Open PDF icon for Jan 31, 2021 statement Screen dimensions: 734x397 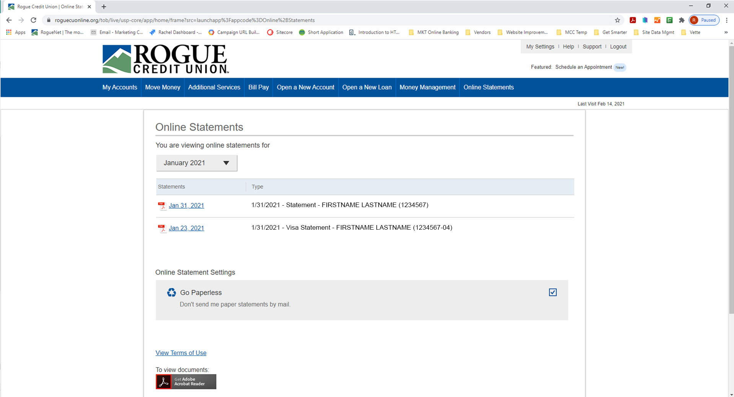(x=162, y=206)
